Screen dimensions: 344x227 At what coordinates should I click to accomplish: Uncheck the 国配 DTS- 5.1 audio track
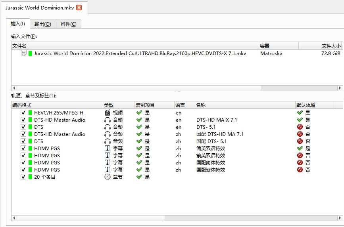[23, 141]
